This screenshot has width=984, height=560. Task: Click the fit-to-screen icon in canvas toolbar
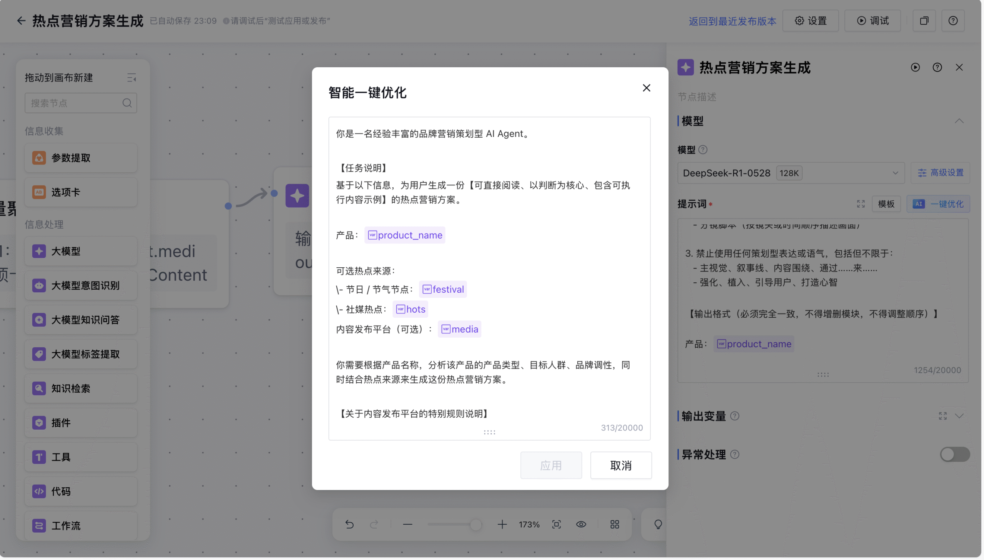click(556, 524)
